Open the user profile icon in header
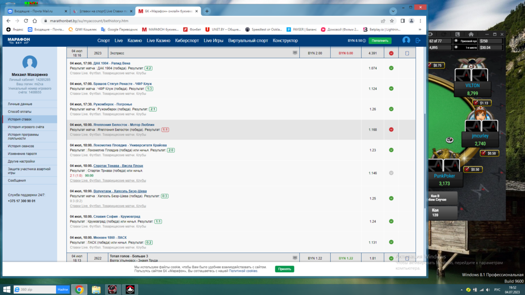The height and width of the screenshot is (295, 525). (x=406, y=40)
